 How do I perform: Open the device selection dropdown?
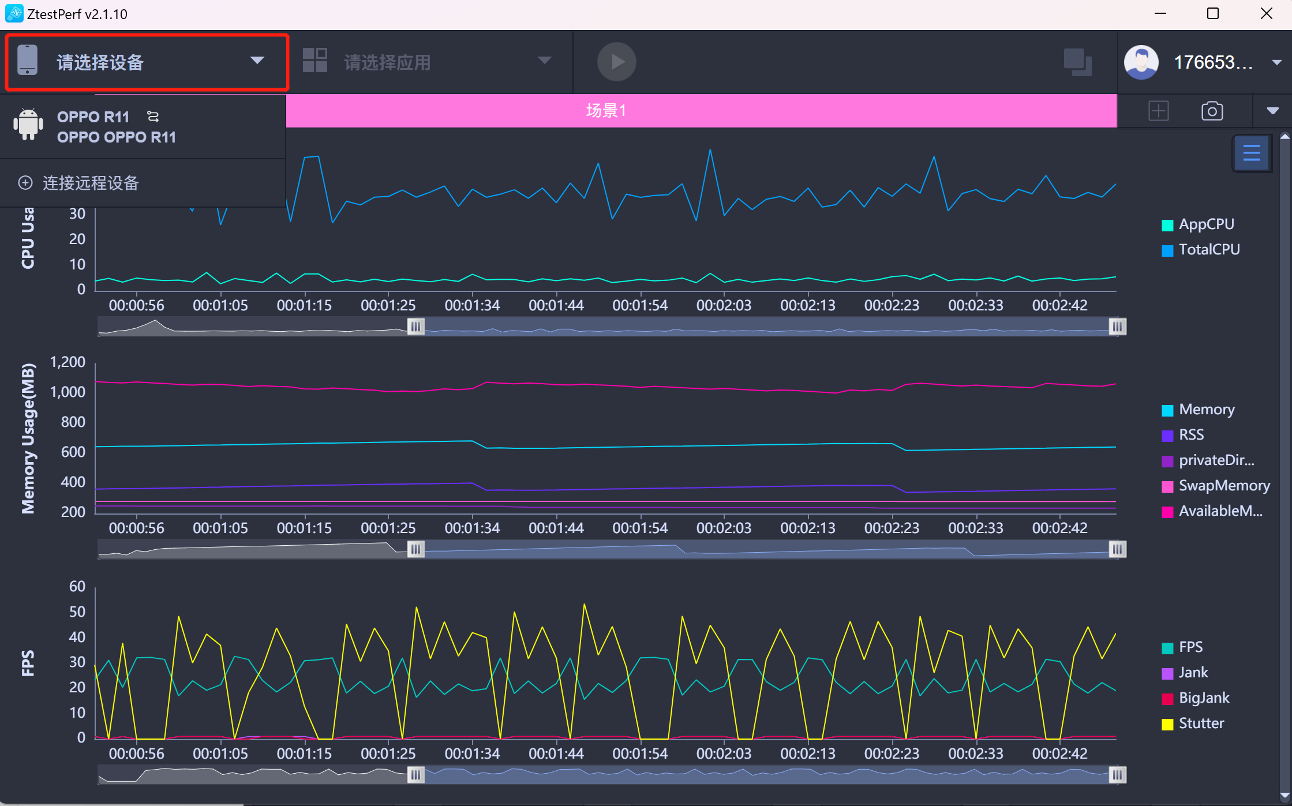pos(147,62)
